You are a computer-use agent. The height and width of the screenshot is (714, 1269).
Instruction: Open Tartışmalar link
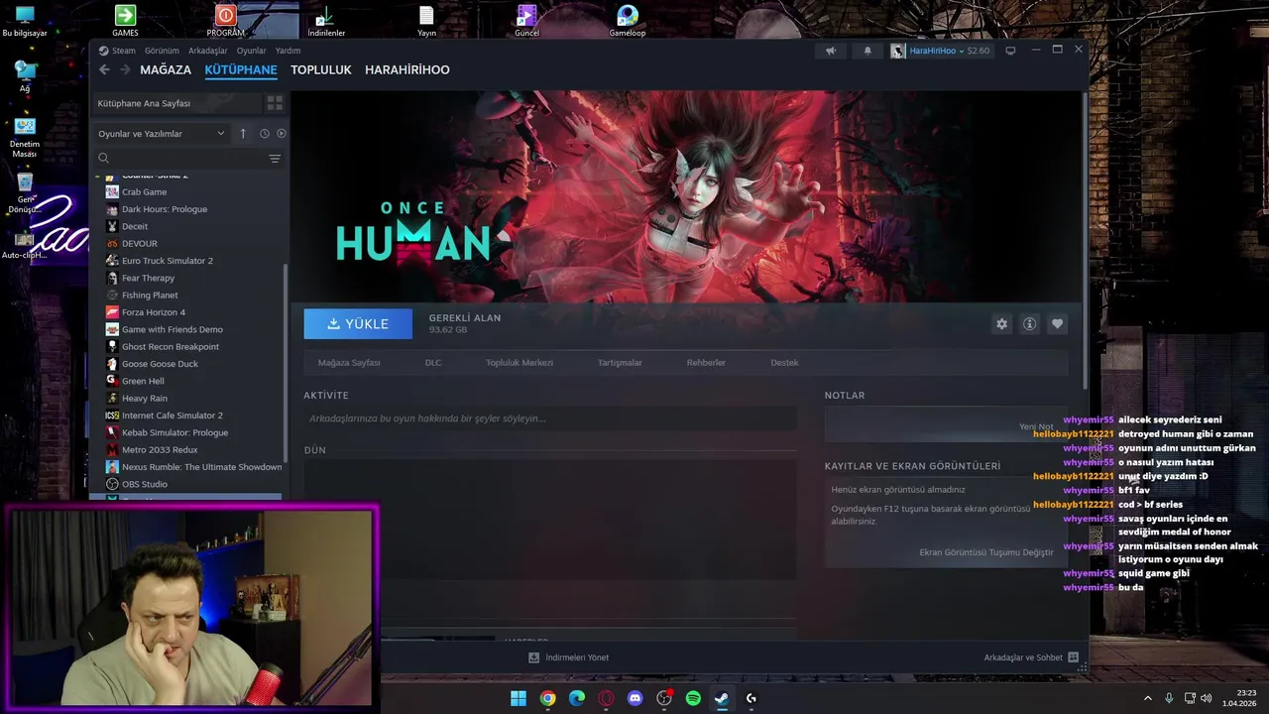(620, 363)
